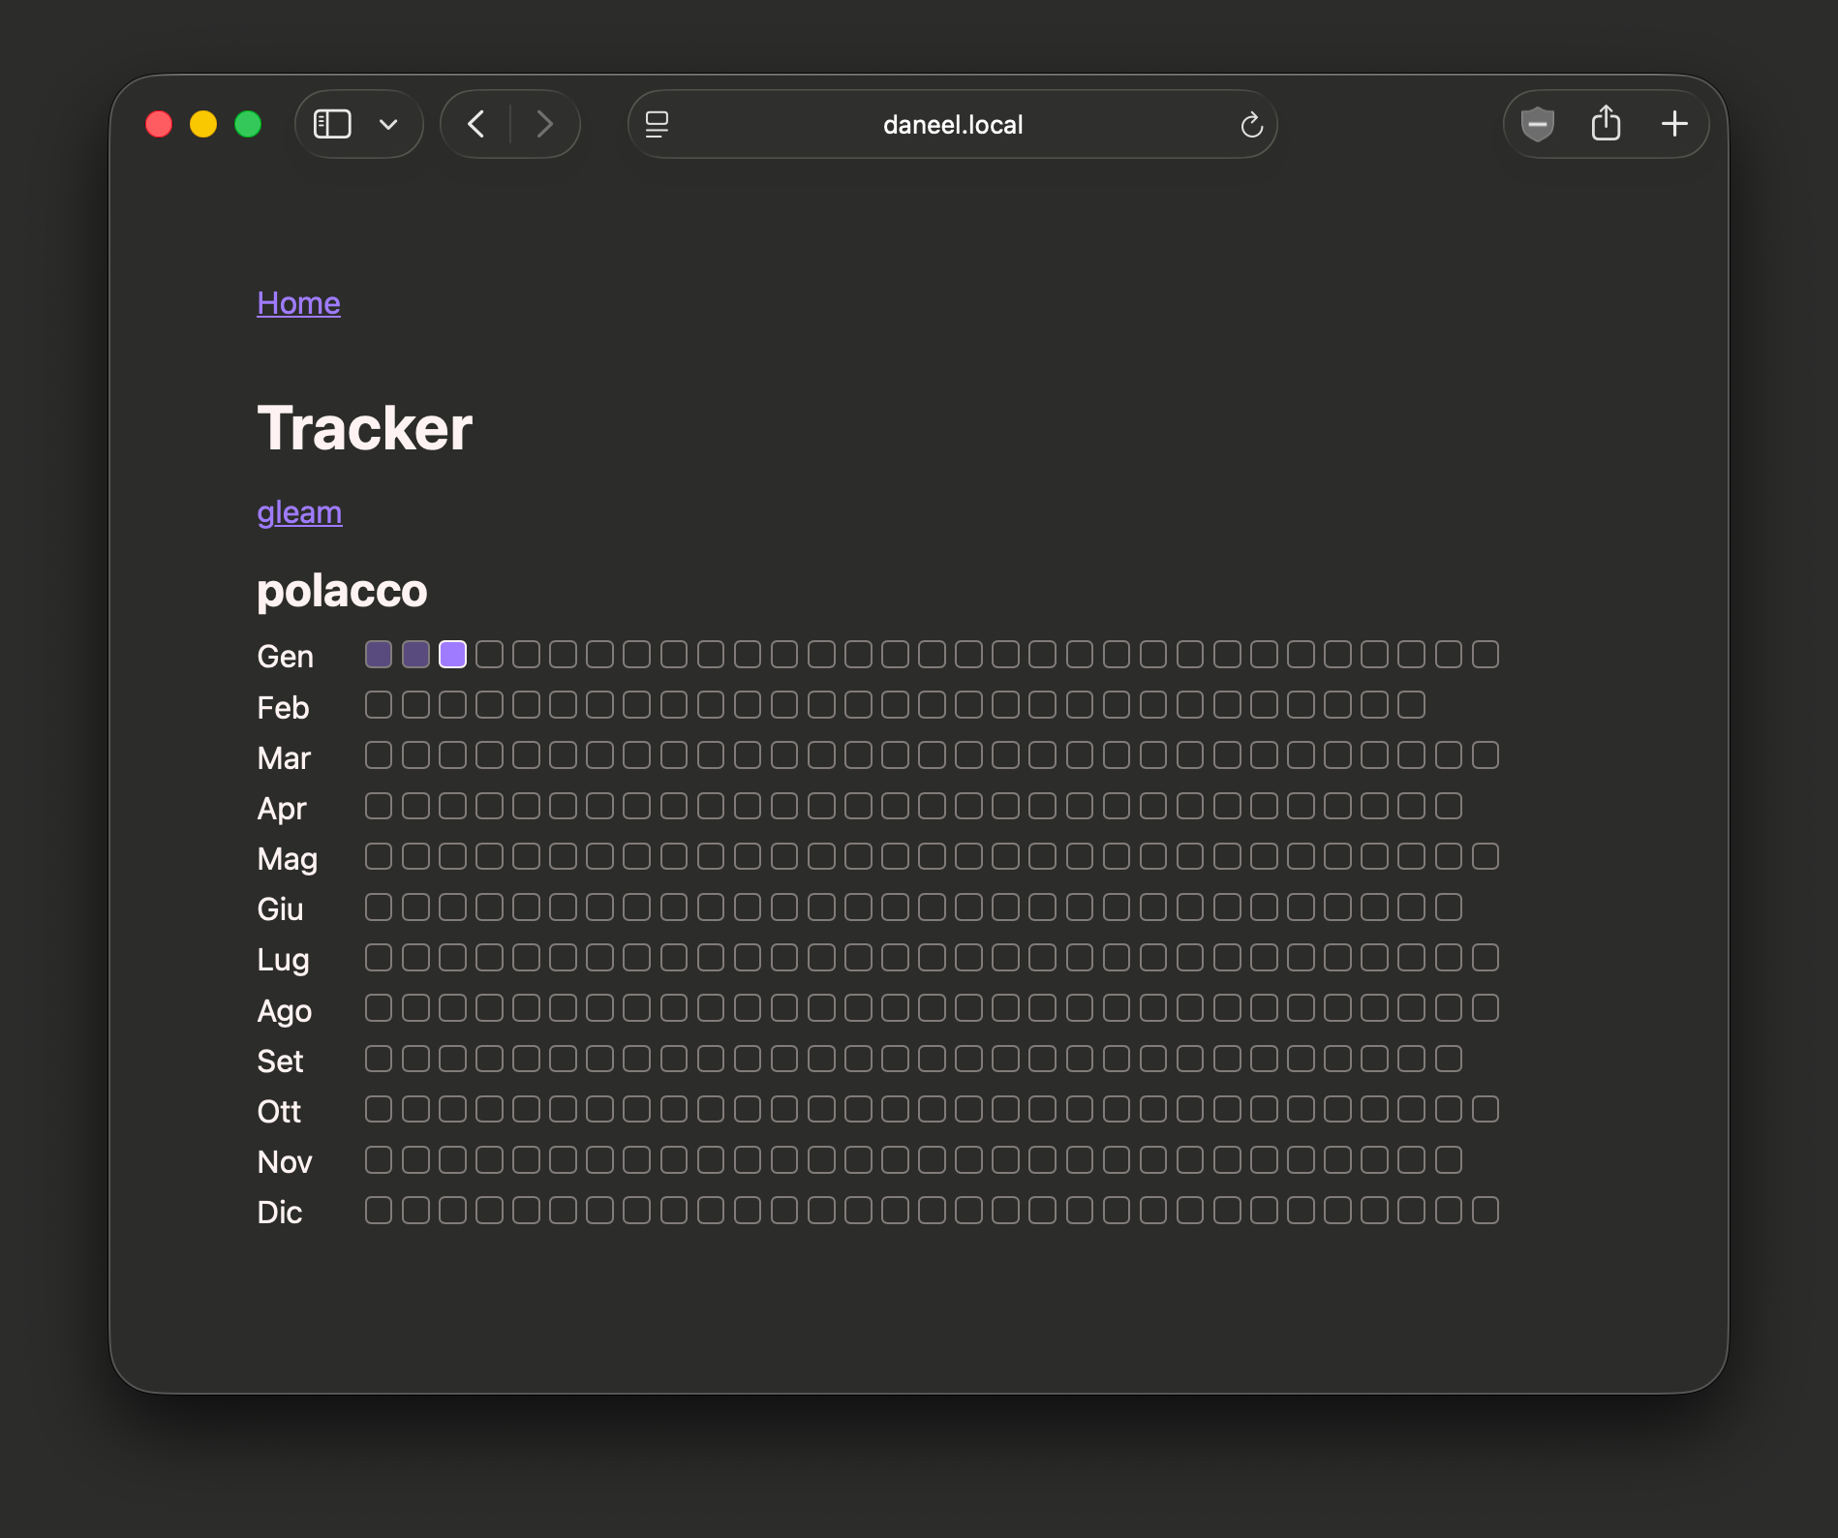Toggle the second day box of Gen
Viewport: 1838px width, 1538px height.
[415, 655]
